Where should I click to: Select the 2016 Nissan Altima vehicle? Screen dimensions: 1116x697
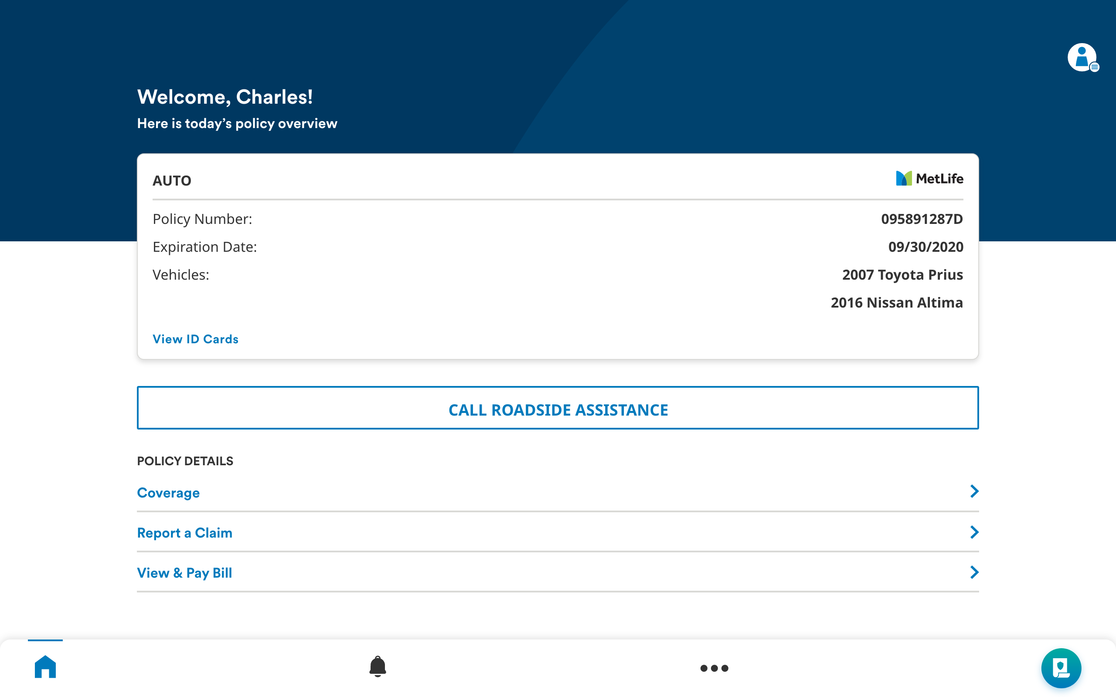tap(896, 303)
